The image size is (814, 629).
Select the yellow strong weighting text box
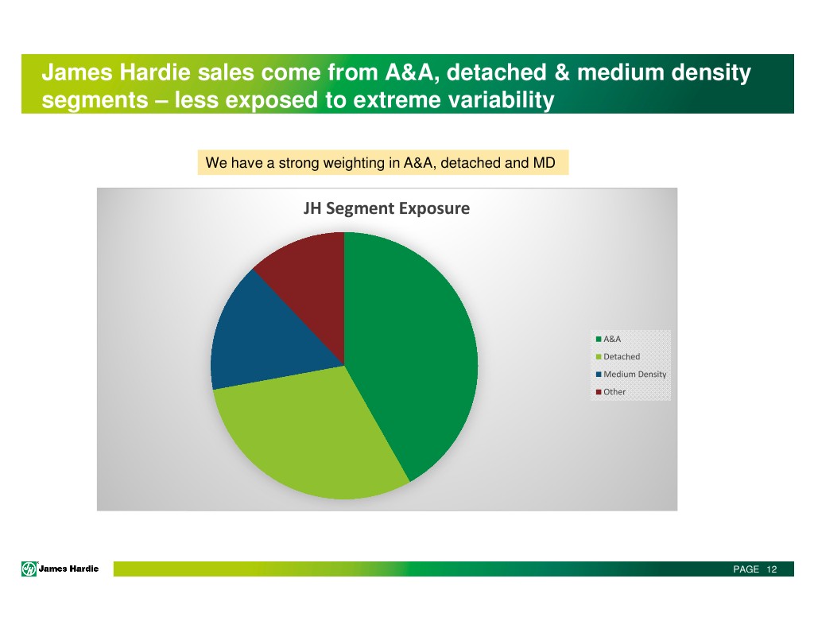pyautogui.click(x=382, y=164)
